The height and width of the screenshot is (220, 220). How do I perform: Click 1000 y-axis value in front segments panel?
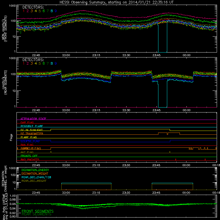pos(12,6)
